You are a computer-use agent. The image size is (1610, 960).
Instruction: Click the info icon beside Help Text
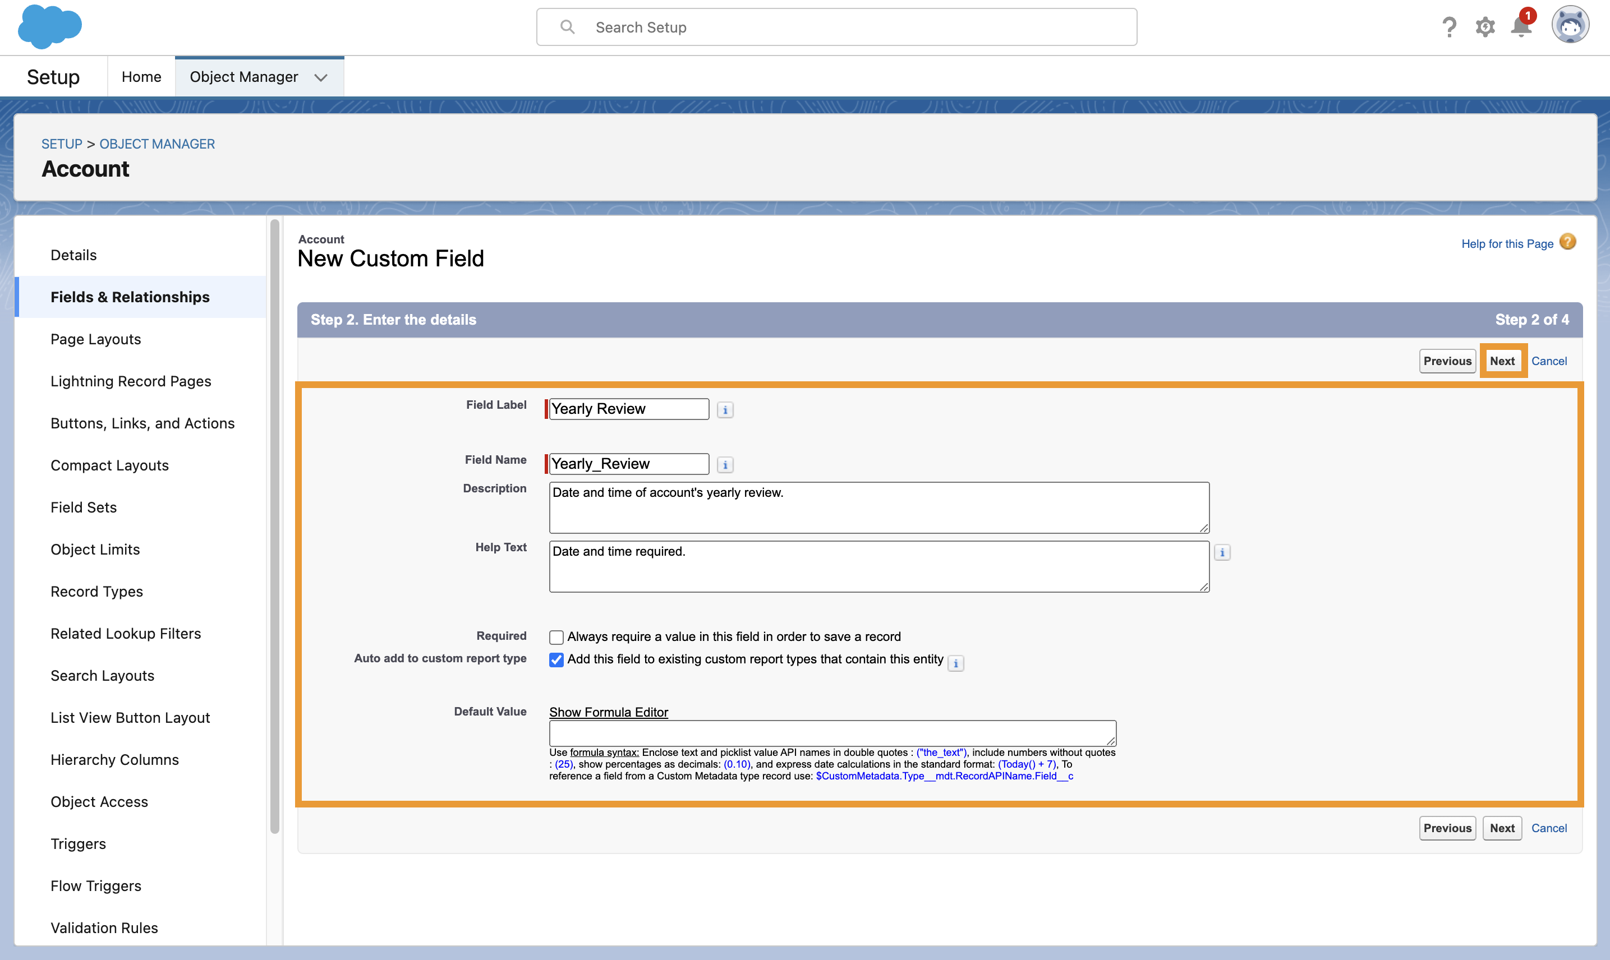(x=1222, y=552)
